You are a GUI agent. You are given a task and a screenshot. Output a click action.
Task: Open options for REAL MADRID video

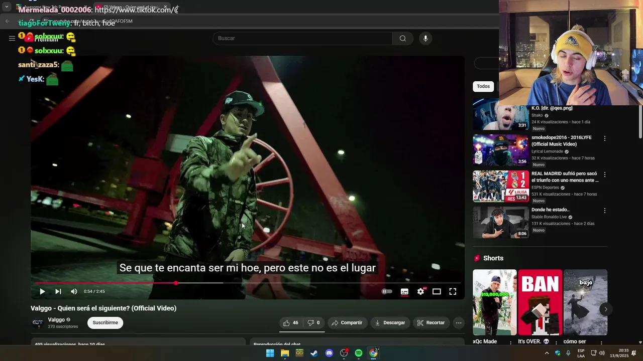pos(604,174)
